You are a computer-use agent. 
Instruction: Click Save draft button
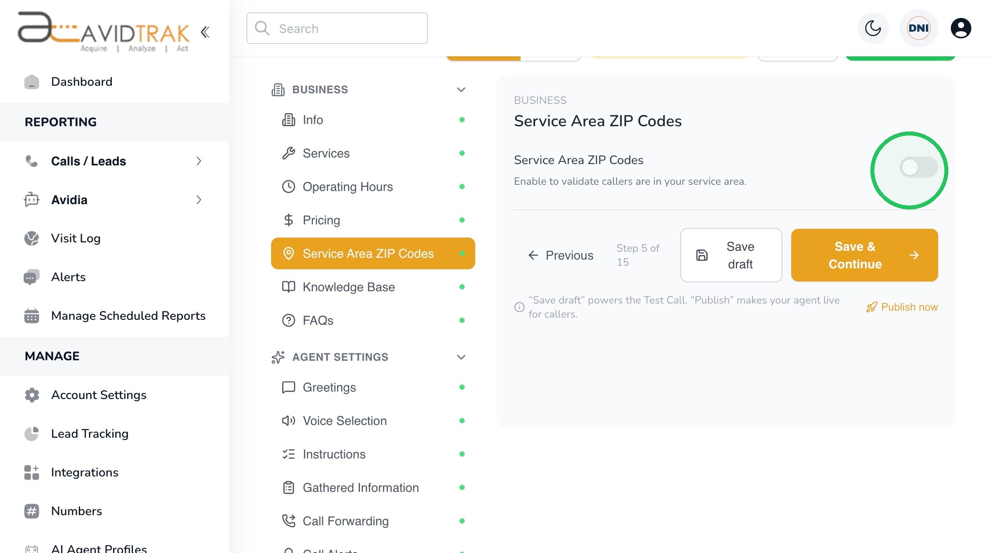[731, 255]
